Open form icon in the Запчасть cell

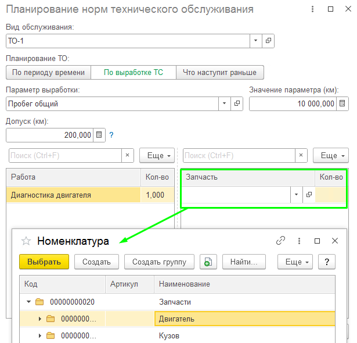pos(309,195)
